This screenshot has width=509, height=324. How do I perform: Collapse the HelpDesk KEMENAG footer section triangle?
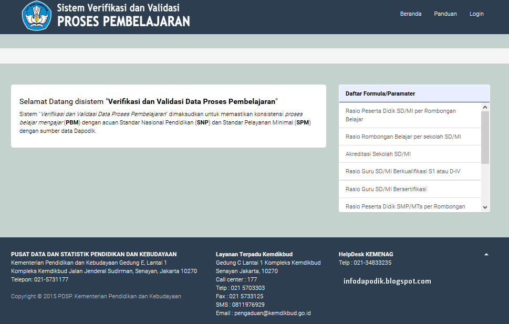click(x=486, y=253)
